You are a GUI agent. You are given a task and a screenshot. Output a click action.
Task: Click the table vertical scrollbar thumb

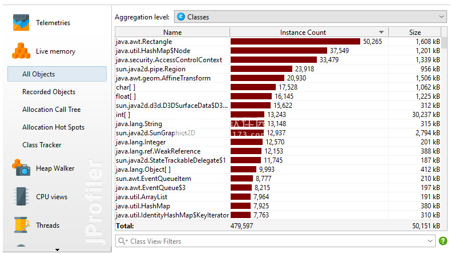pyautogui.click(x=444, y=43)
